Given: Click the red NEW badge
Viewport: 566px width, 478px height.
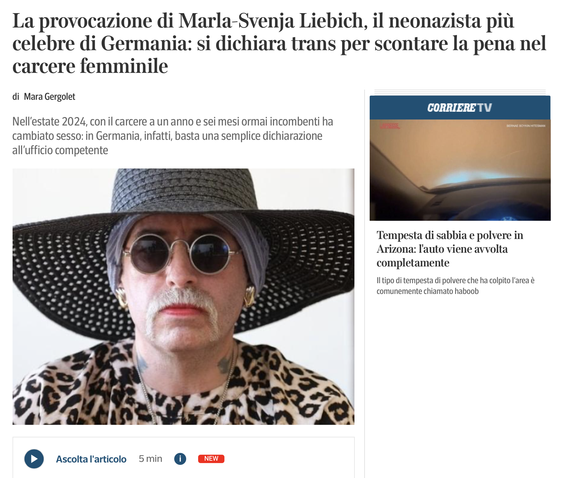Looking at the screenshot, I should [x=211, y=459].
